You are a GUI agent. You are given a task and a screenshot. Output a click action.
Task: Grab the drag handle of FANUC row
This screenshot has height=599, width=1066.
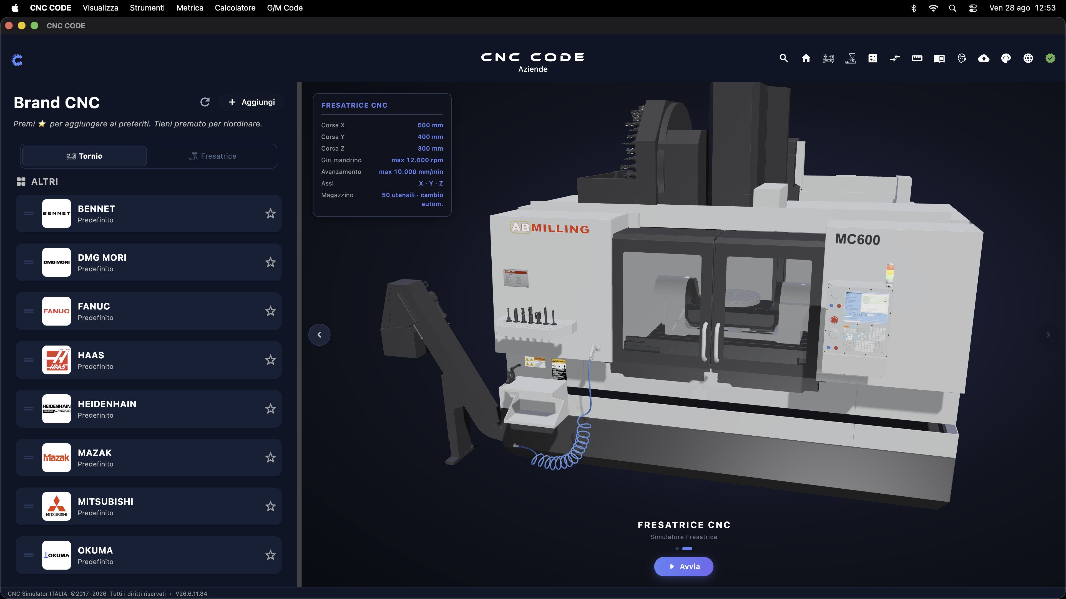click(29, 311)
